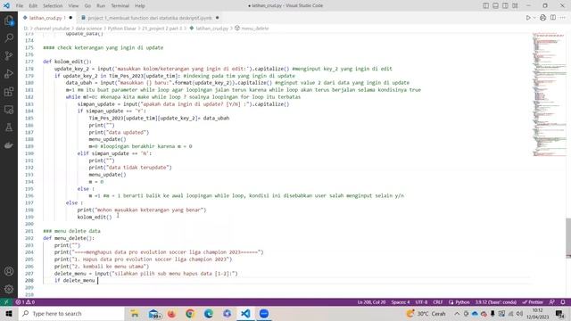Viewport: 571px width, 321px height.
Task: Open Microsoft Edge from the taskbar
Action: click(x=208, y=313)
